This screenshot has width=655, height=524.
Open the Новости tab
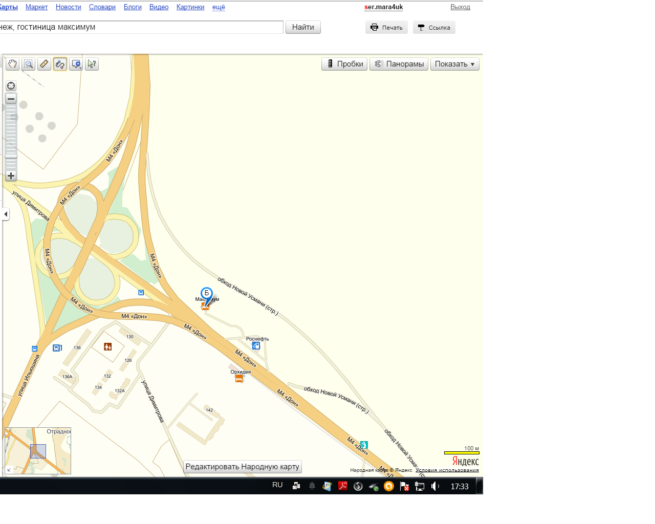point(69,7)
